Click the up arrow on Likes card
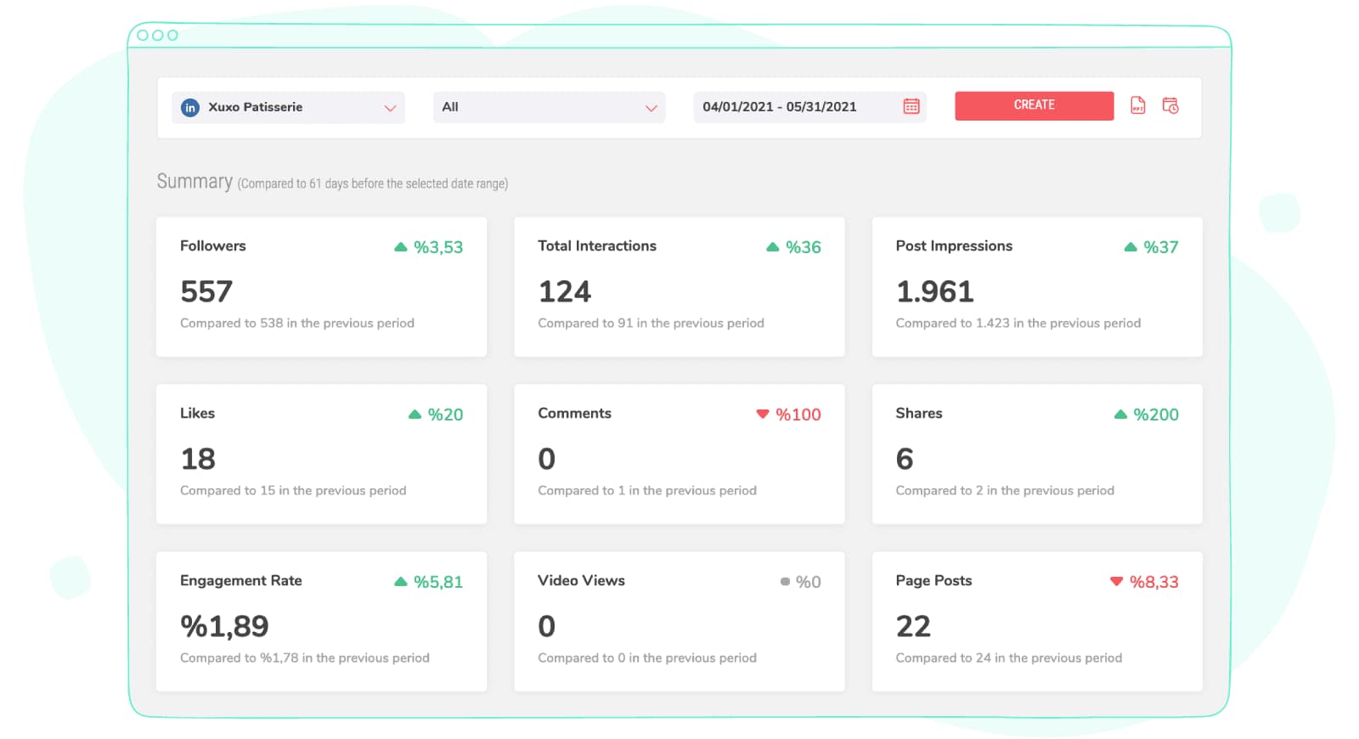 414,415
